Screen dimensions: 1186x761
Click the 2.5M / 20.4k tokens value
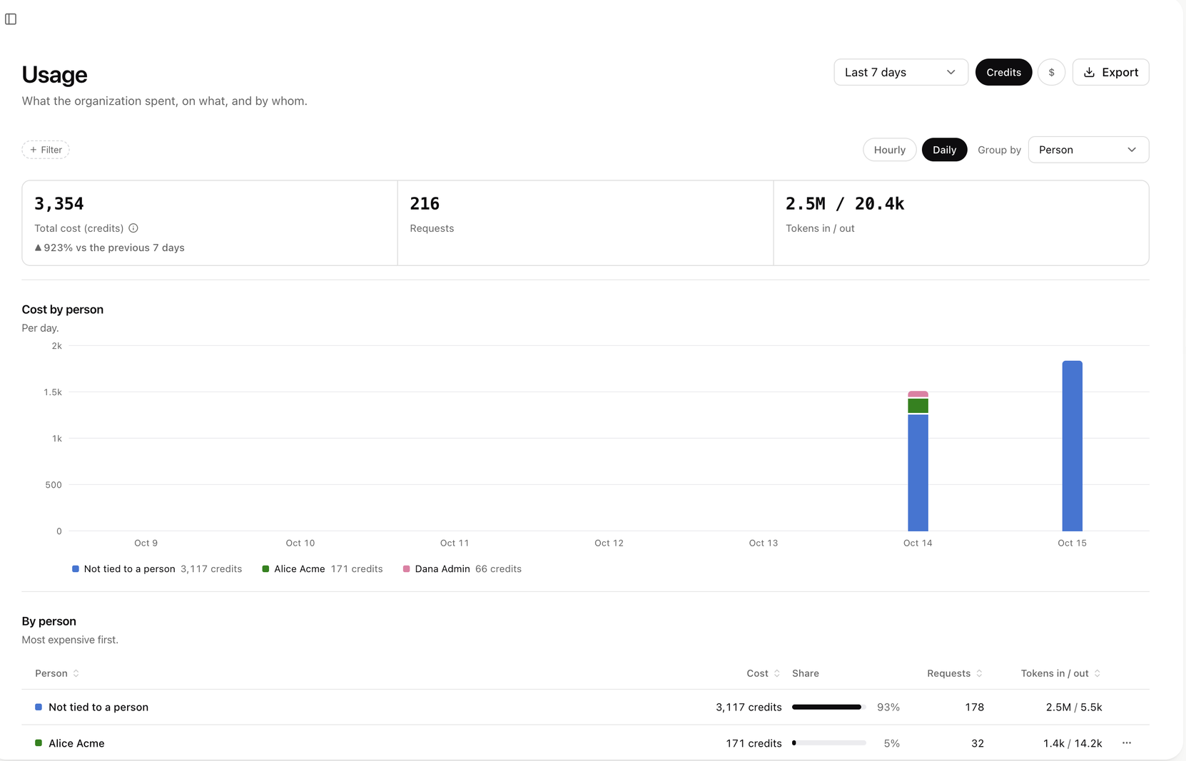845,204
